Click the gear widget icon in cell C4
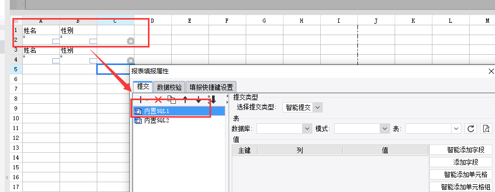This screenshot has width=495, height=192. [x=130, y=60]
